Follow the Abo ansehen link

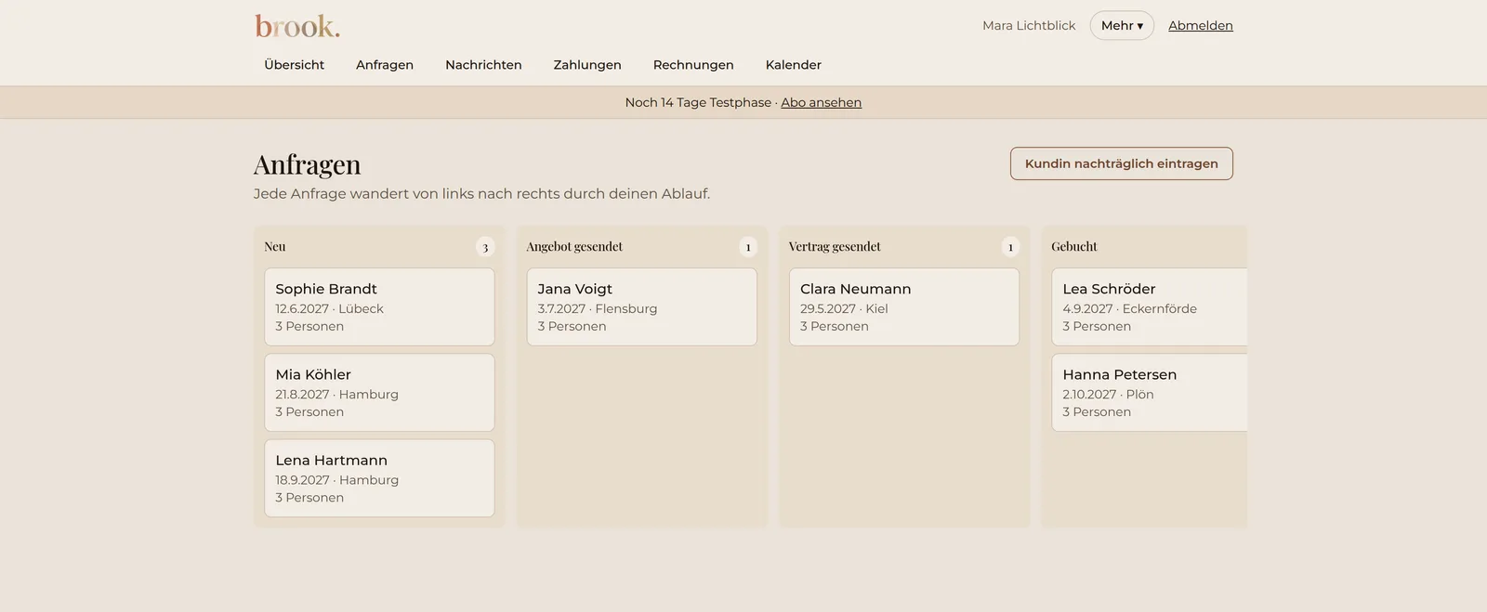(822, 102)
